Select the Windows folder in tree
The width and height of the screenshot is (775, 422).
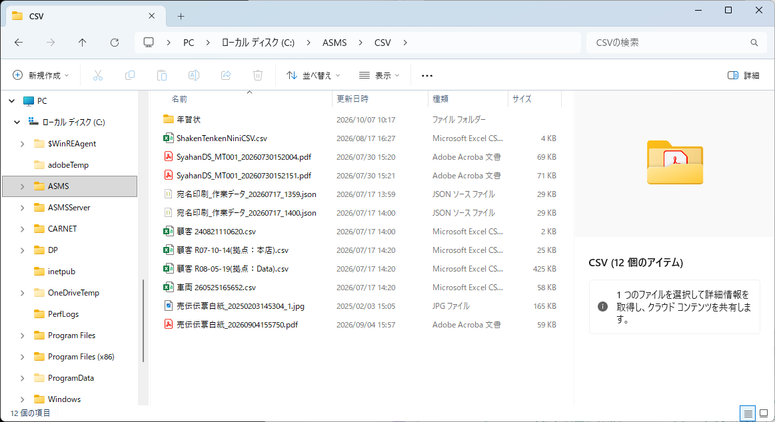click(64, 399)
